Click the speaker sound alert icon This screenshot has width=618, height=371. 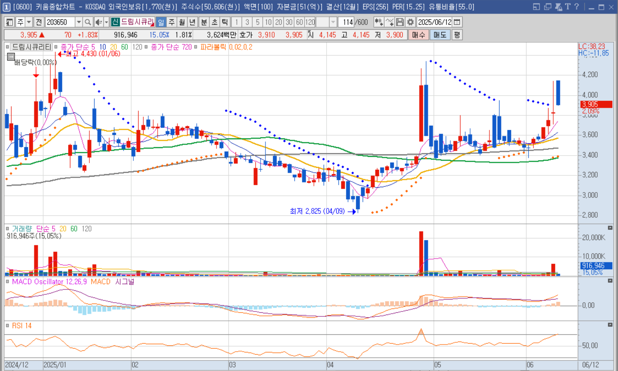pos(98,22)
